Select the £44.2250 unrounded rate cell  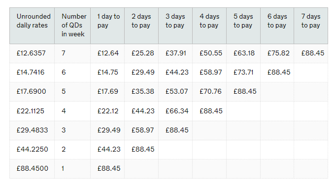[x=32, y=150]
